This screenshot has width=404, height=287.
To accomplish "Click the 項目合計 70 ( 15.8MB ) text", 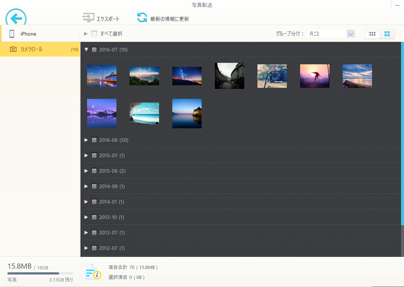I will pyautogui.click(x=133, y=268).
